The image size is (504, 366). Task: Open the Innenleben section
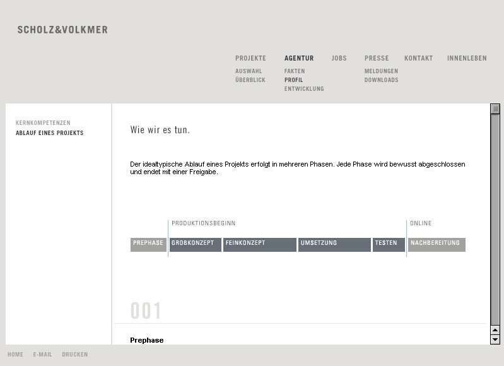pos(467,58)
